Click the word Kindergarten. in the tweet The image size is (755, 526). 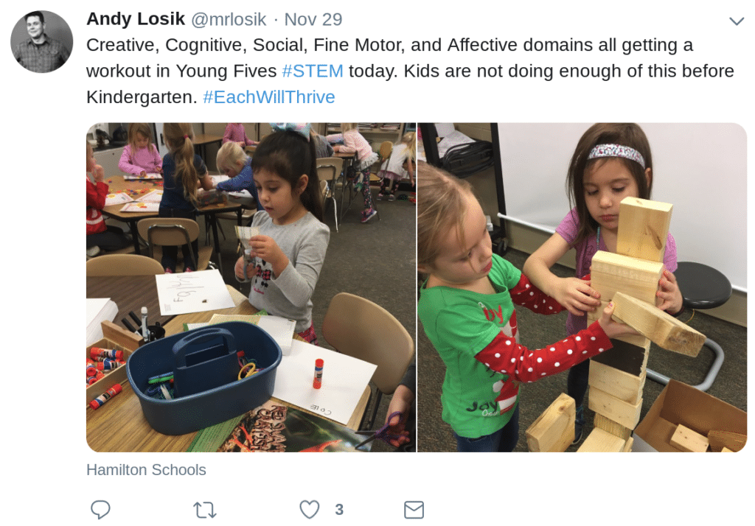pyautogui.click(x=142, y=97)
